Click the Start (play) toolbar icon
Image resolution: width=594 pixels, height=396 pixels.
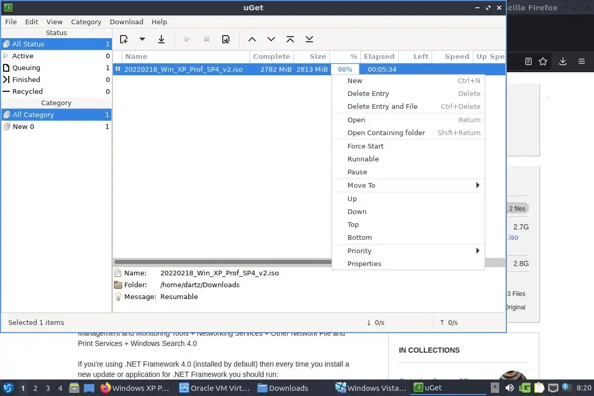click(187, 39)
